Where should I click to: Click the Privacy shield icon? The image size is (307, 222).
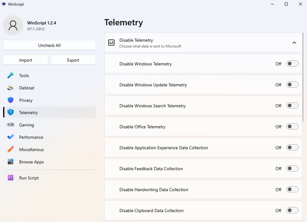pos(11,100)
